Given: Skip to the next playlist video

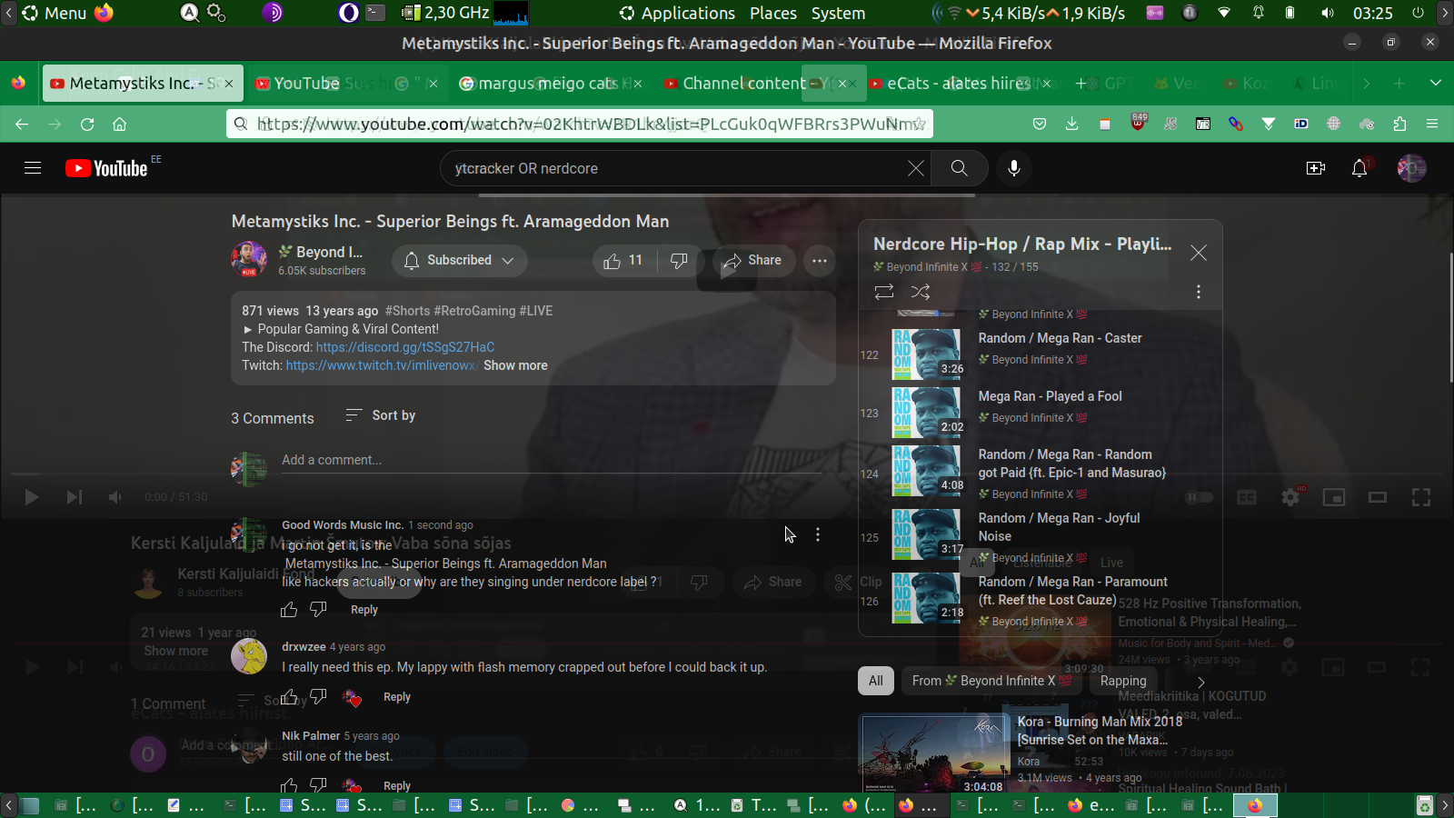Looking at the screenshot, I should 75,497.
